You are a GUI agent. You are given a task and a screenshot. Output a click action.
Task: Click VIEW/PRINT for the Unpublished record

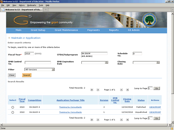tap(155, 112)
